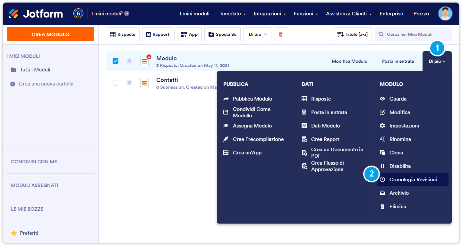Click the Modulo form icon with badge

pyautogui.click(x=145, y=61)
